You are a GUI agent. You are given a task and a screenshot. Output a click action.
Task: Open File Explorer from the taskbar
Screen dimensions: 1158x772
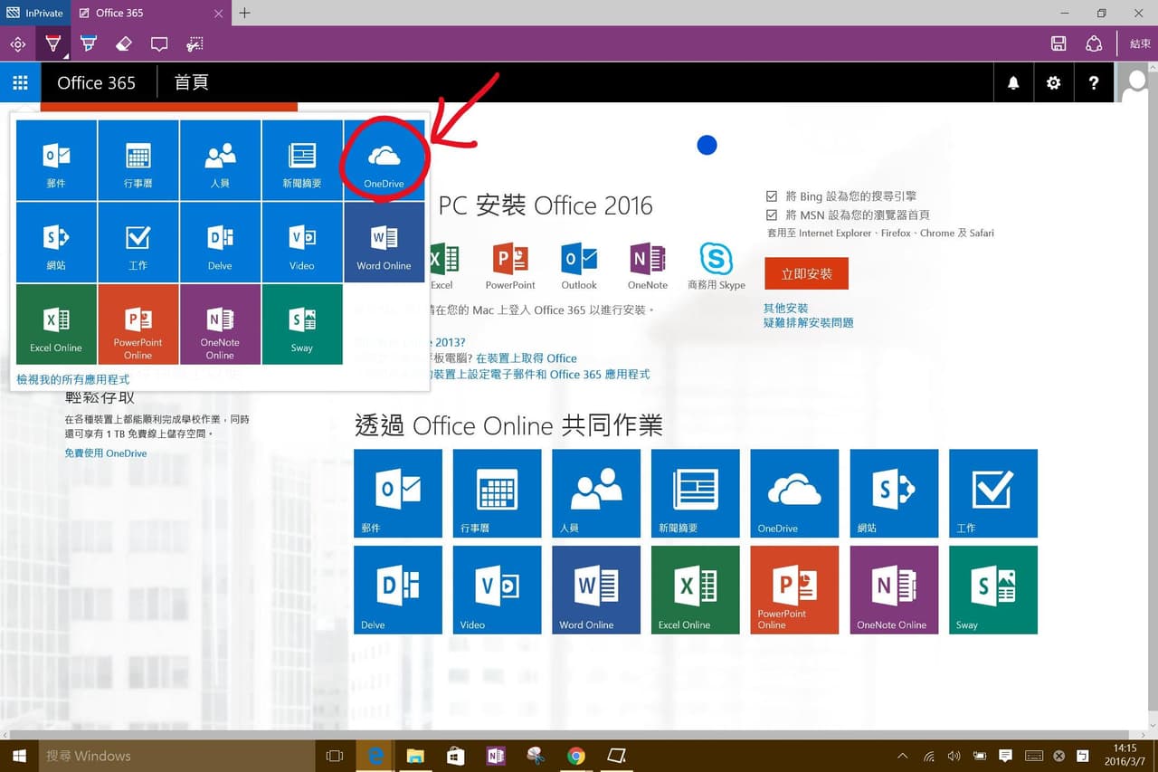coord(415,756)
